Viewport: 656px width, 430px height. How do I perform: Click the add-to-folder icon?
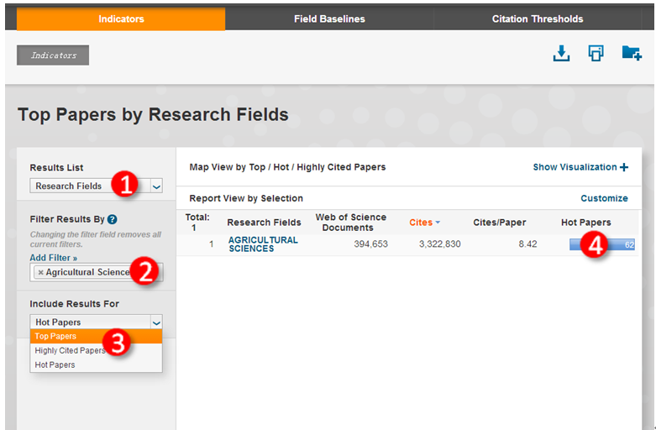point(632,54)
